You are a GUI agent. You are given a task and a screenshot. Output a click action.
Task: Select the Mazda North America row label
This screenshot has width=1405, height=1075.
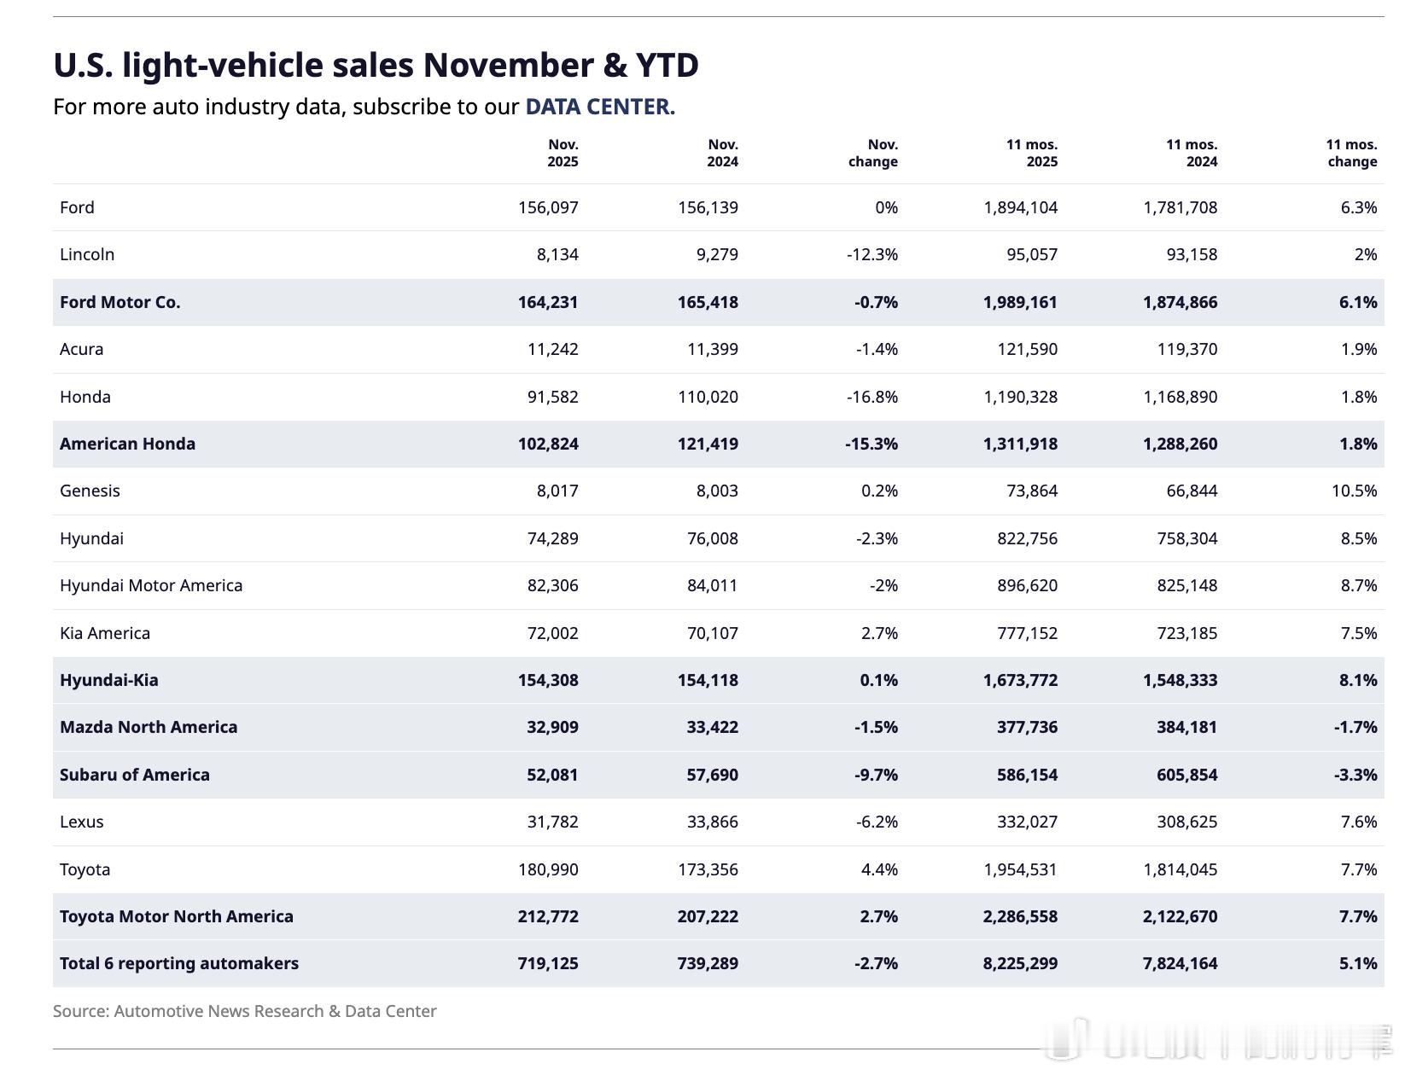(x=149, y=727)
